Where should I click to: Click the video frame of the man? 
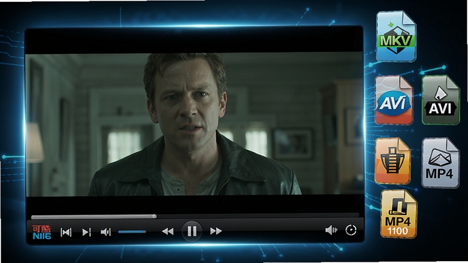[x=194, y=124]
